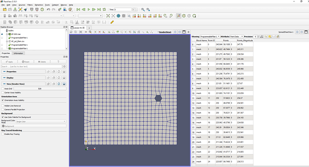This screenshot has height=167, width=309.
Task: Open the Catalyst menu
Action: point(55,5)
